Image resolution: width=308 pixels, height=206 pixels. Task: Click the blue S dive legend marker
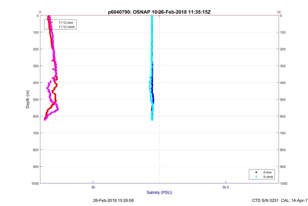(x=256, y=172)
